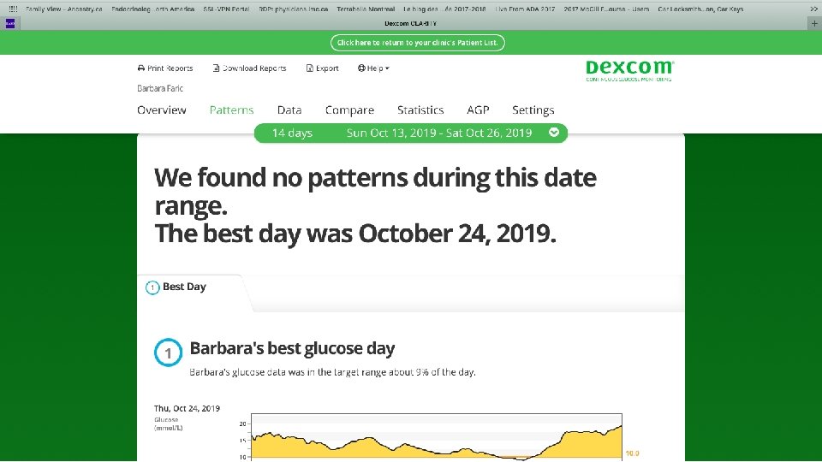Click the browser apps grid icon

(x=12, y=9)
